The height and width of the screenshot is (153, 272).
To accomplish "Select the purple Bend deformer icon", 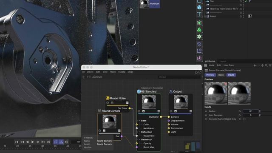I will (199, 44).
